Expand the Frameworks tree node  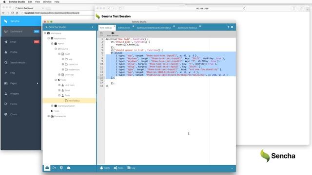(49, 116)
